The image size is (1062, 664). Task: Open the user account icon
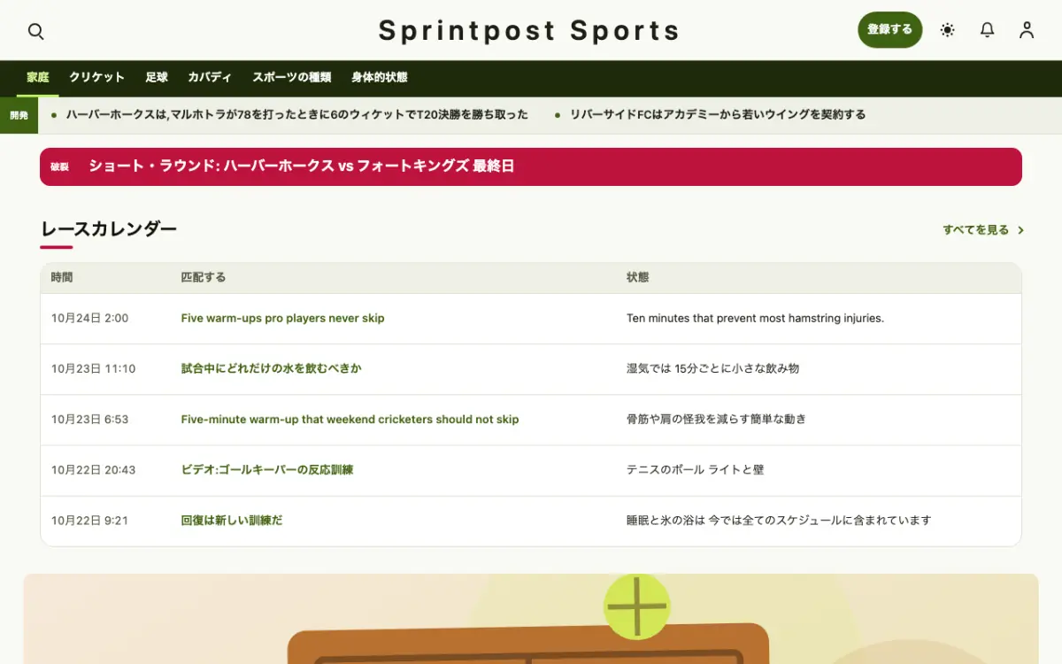pyautogui.click(x=1027, y=30)
